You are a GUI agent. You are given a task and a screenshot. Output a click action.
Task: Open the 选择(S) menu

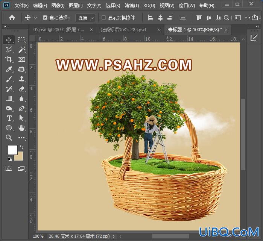pos(113,6)
